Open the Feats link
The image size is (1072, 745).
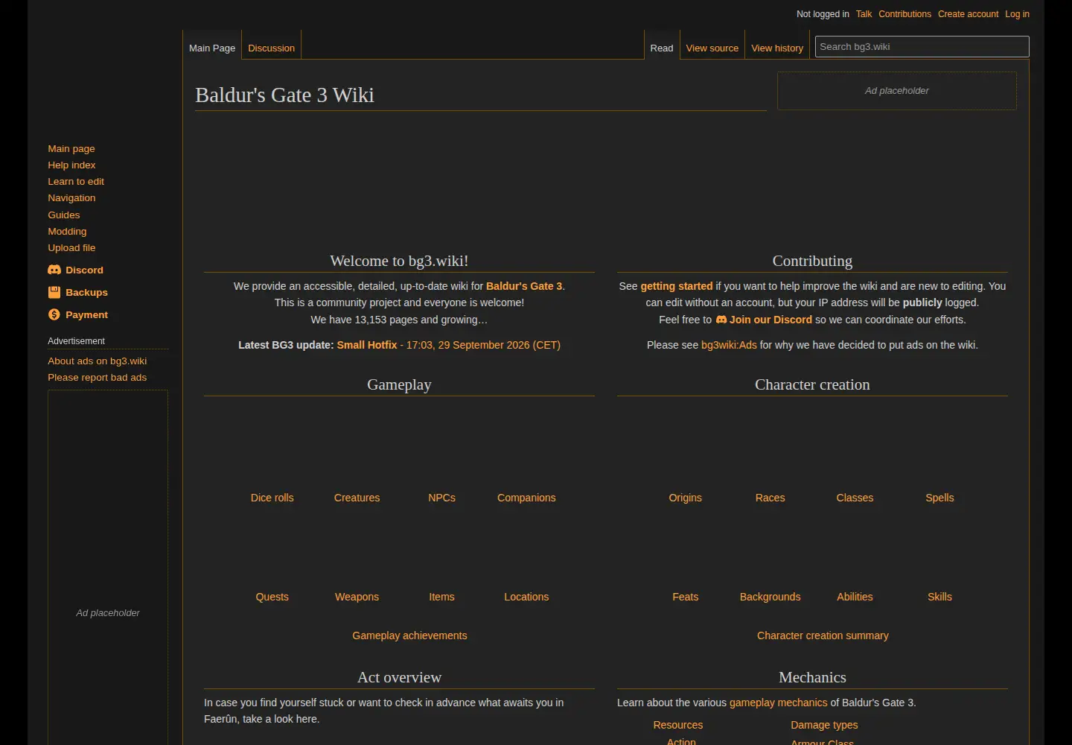coord(686,597)
